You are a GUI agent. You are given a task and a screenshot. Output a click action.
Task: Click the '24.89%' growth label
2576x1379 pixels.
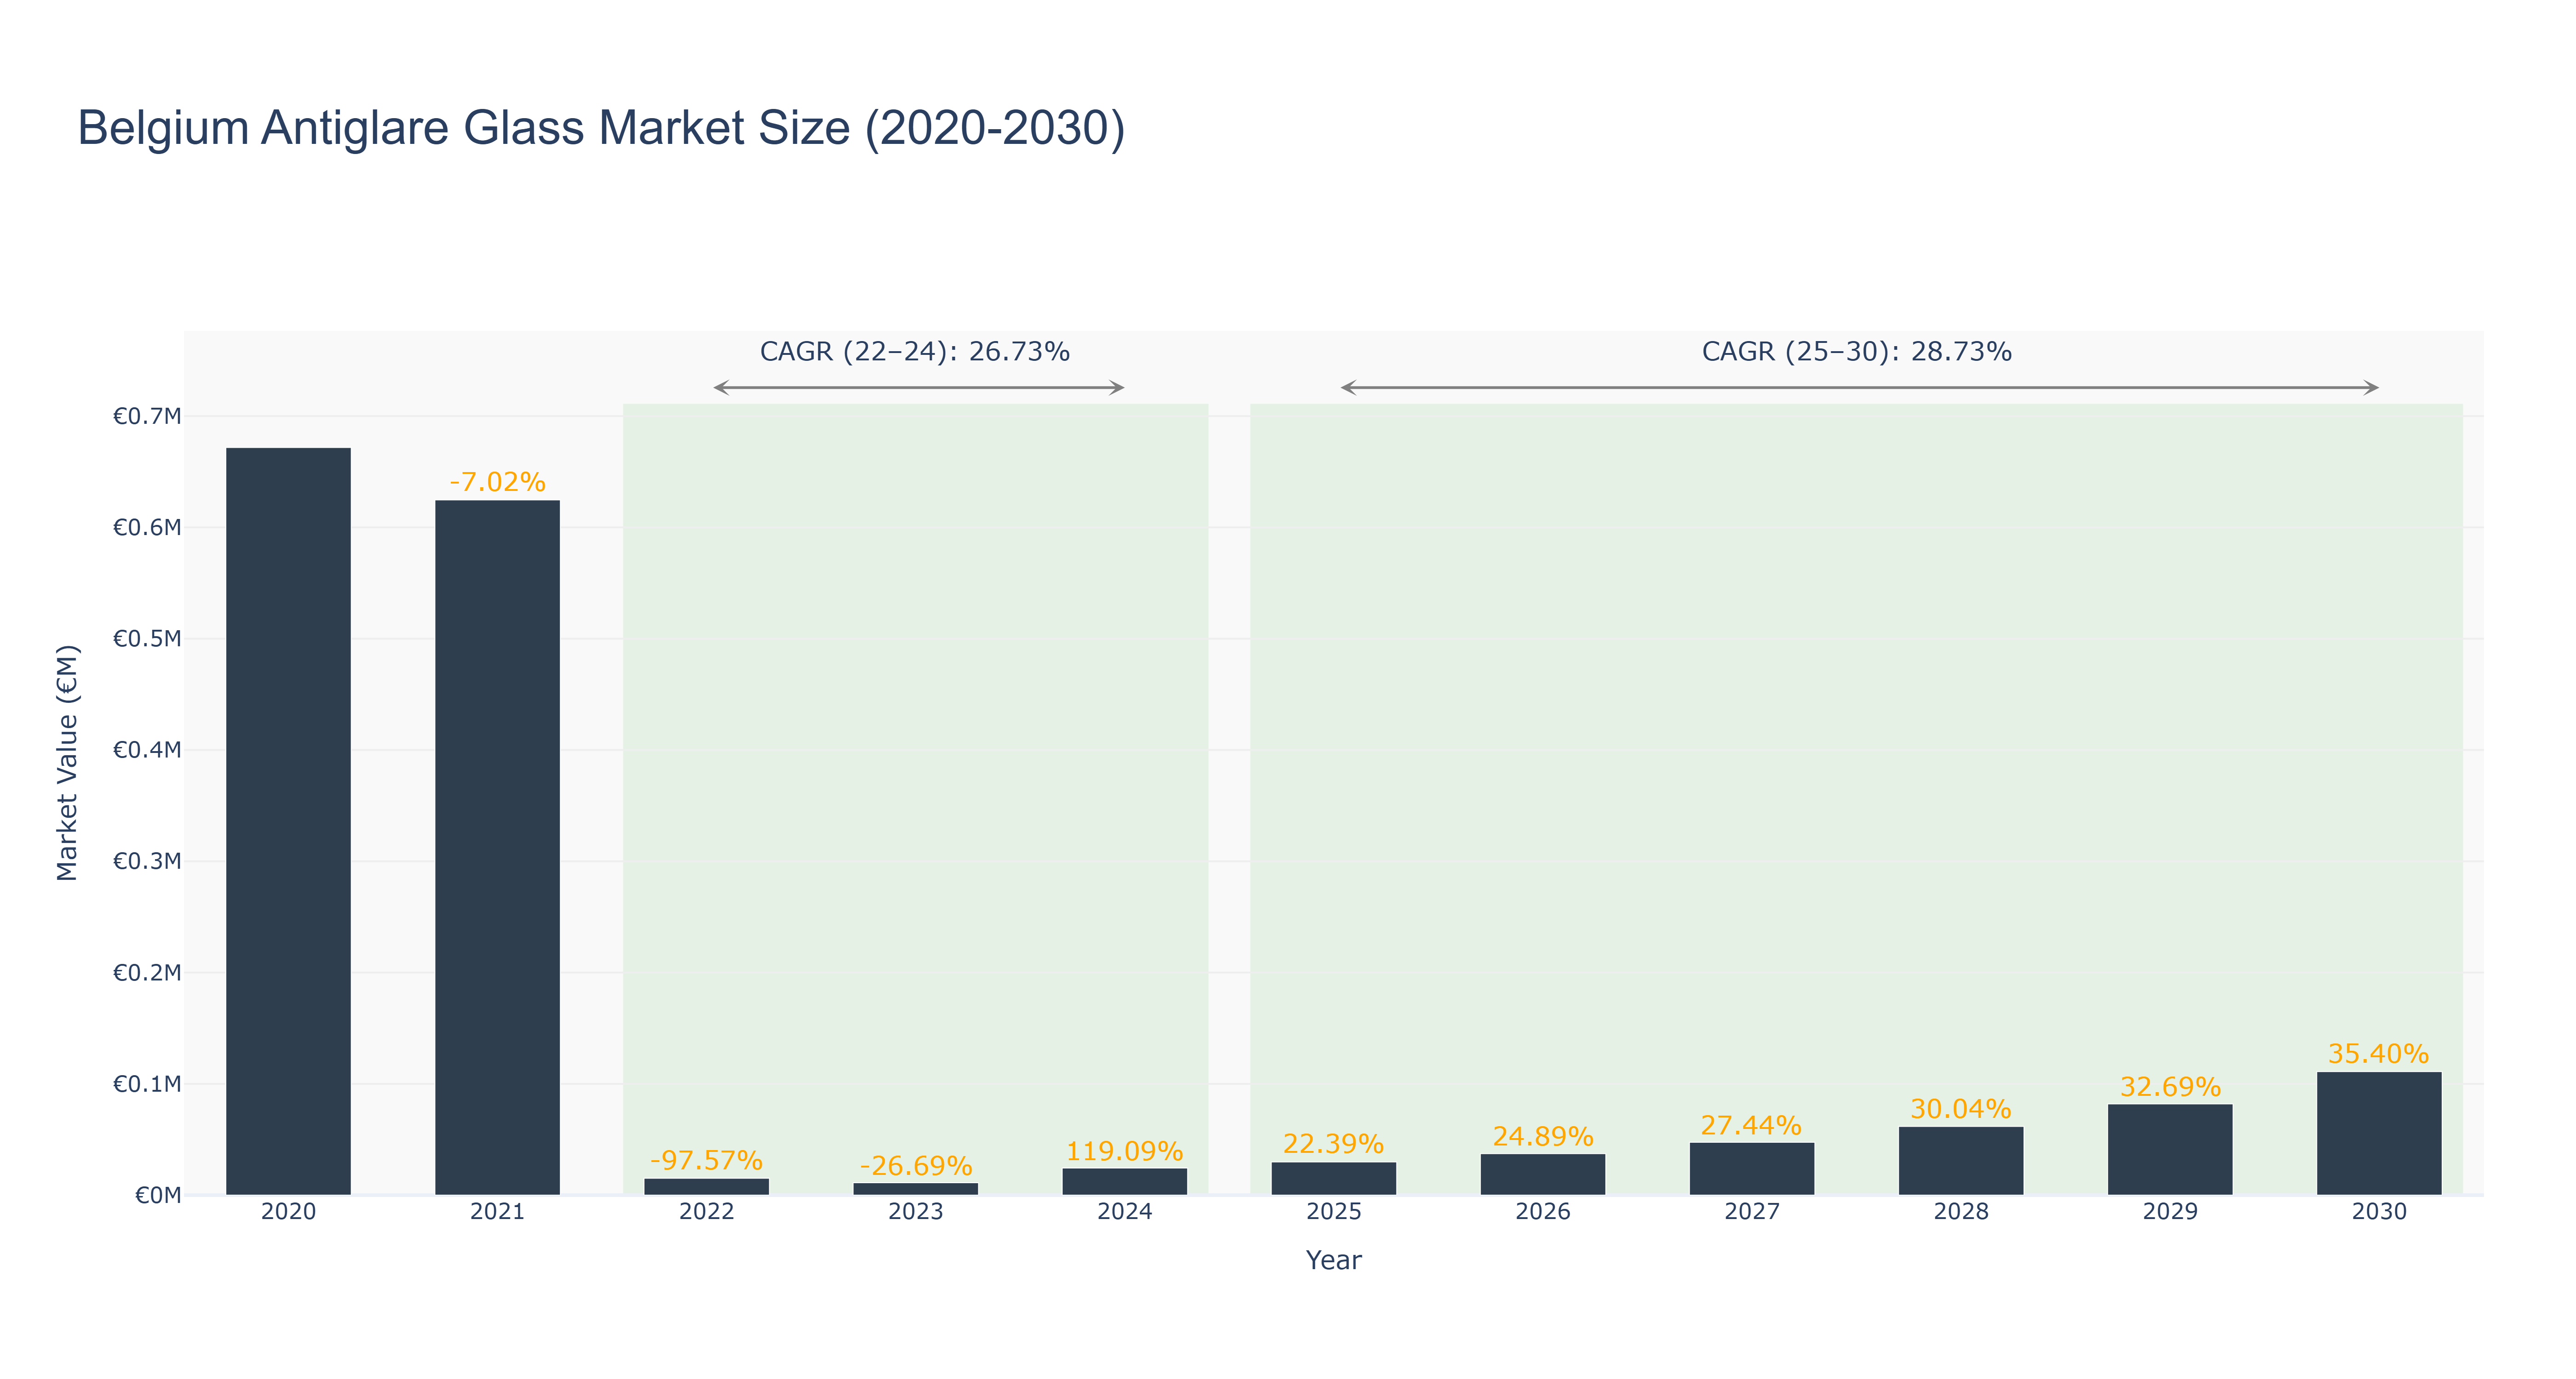(x=1543, y=1136)
